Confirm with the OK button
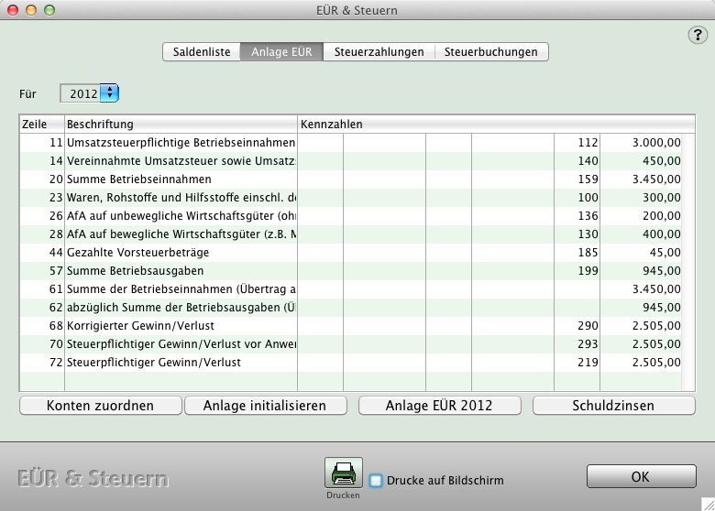The image size is (715, 511). click(640, 476)
